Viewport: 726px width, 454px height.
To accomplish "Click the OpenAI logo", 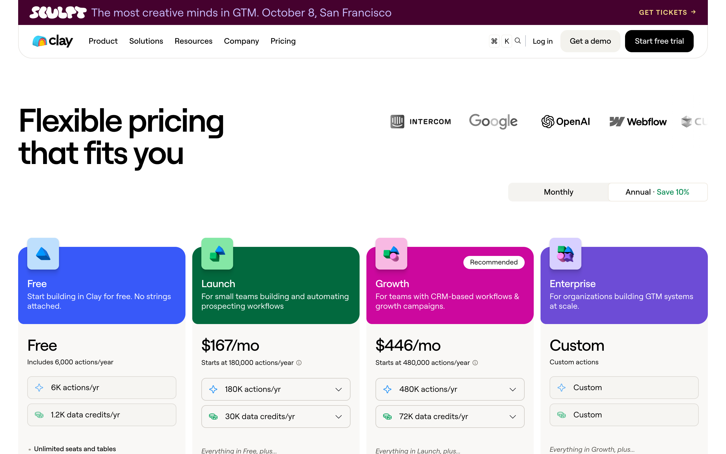I will coord(566,122).
